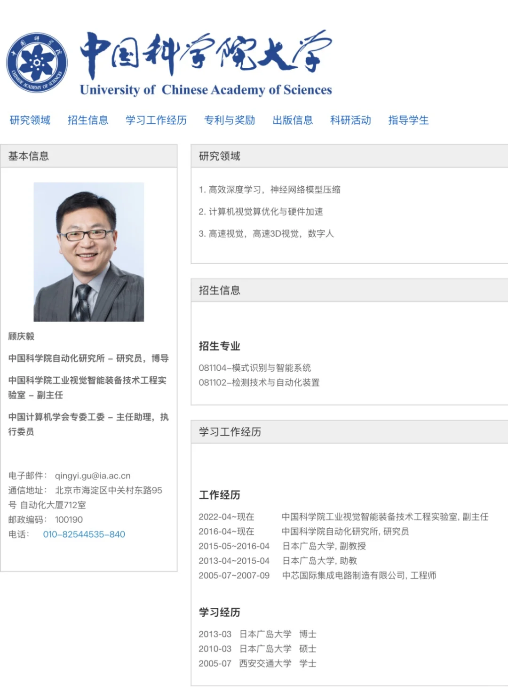The image size is (508, 692).
Task: Click phone number 010-82544535-840 link
Action: click(x=84, y=534)
